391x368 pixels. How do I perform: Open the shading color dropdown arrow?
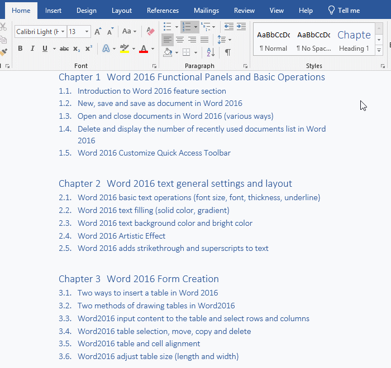click(x=177, y=53)
